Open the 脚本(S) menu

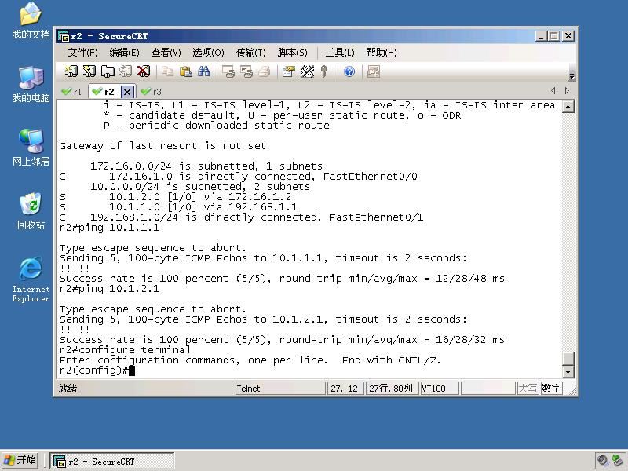[x=292, y=53]
